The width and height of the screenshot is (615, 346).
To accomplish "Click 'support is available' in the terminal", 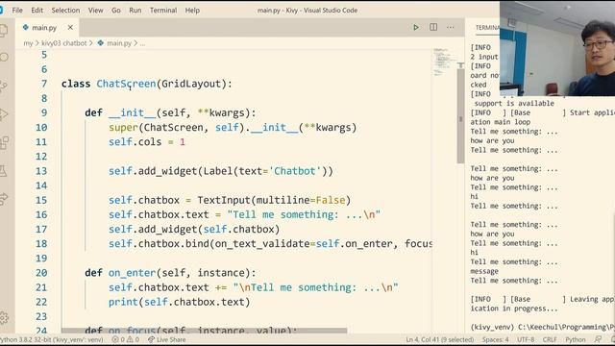I will pos(514,103).
